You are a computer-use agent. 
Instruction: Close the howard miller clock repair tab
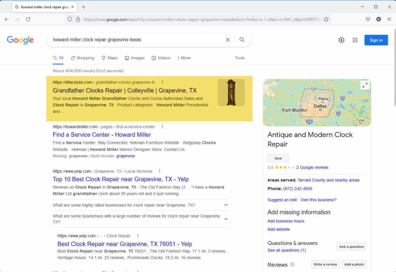(x=72, y=7)
